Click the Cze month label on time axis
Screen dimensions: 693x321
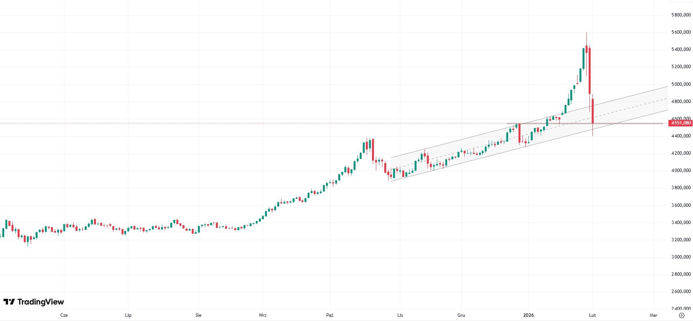[64, 315]
